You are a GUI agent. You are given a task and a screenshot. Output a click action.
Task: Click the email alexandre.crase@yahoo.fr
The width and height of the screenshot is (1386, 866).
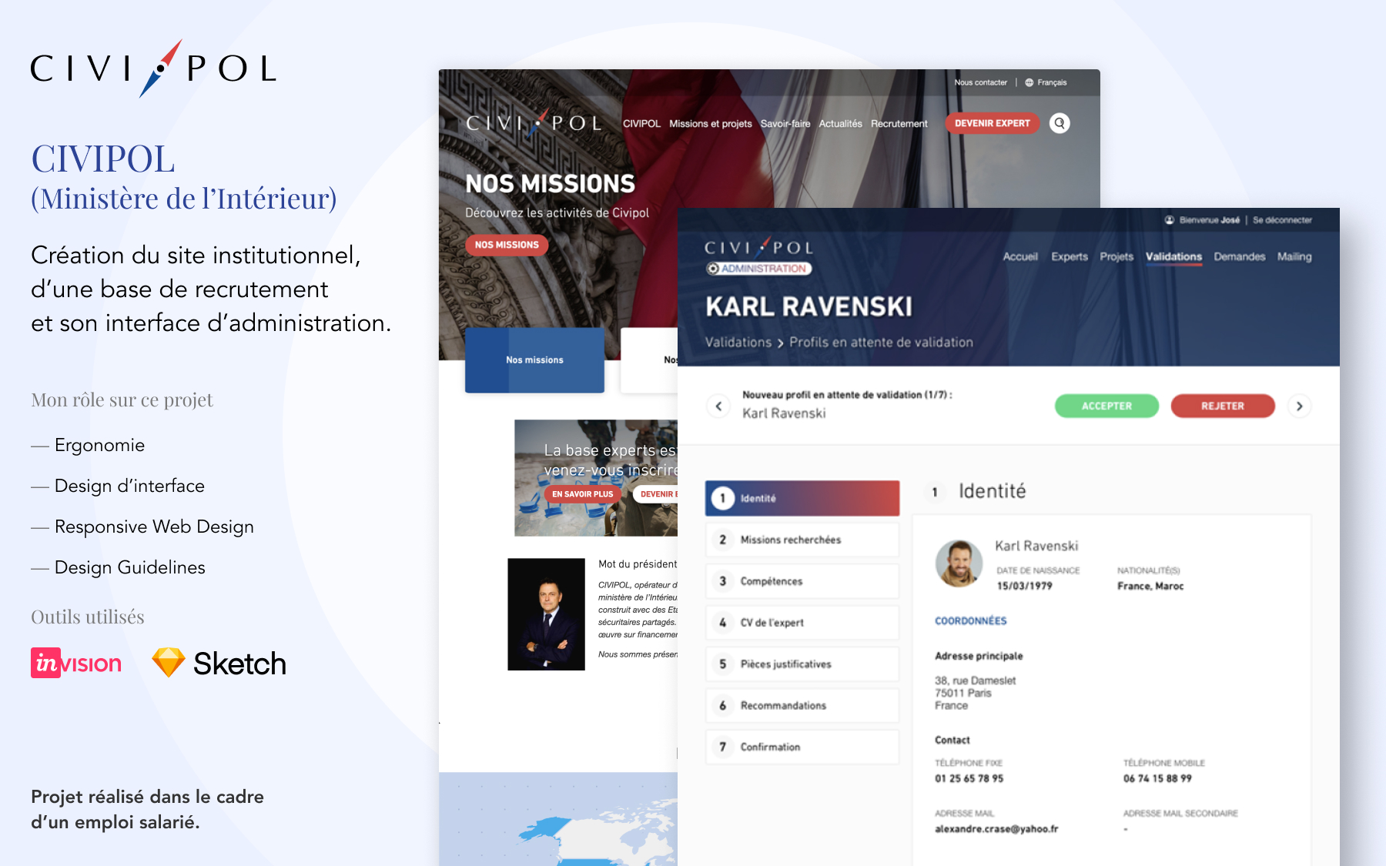(x=996, y=829)
